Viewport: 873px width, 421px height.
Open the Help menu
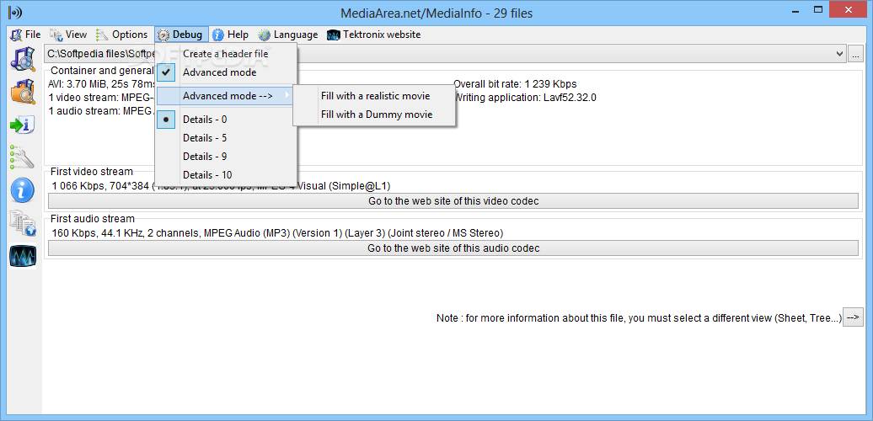coord(231,35)
